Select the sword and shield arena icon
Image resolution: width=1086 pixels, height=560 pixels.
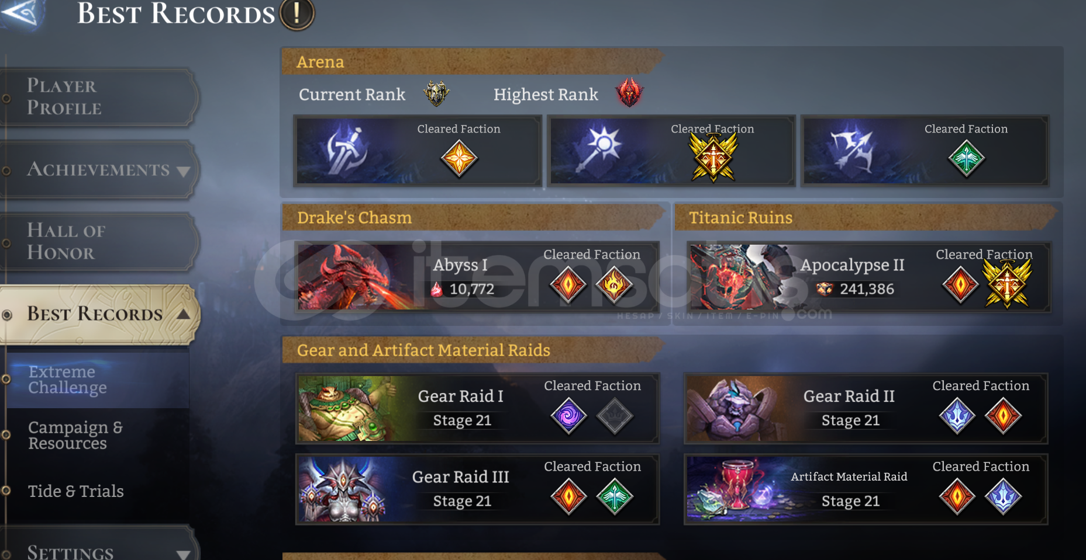(347, 151)
